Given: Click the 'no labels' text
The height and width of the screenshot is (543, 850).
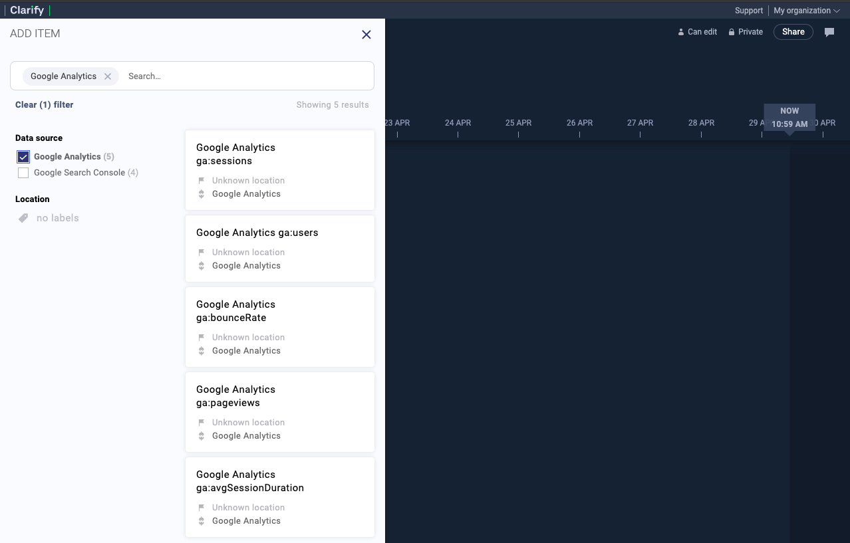Looking at the screenshot, I should coord(58,218).
